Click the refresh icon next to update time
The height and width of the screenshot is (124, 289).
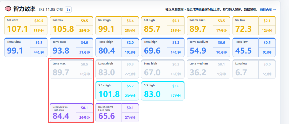click(68, 9)
